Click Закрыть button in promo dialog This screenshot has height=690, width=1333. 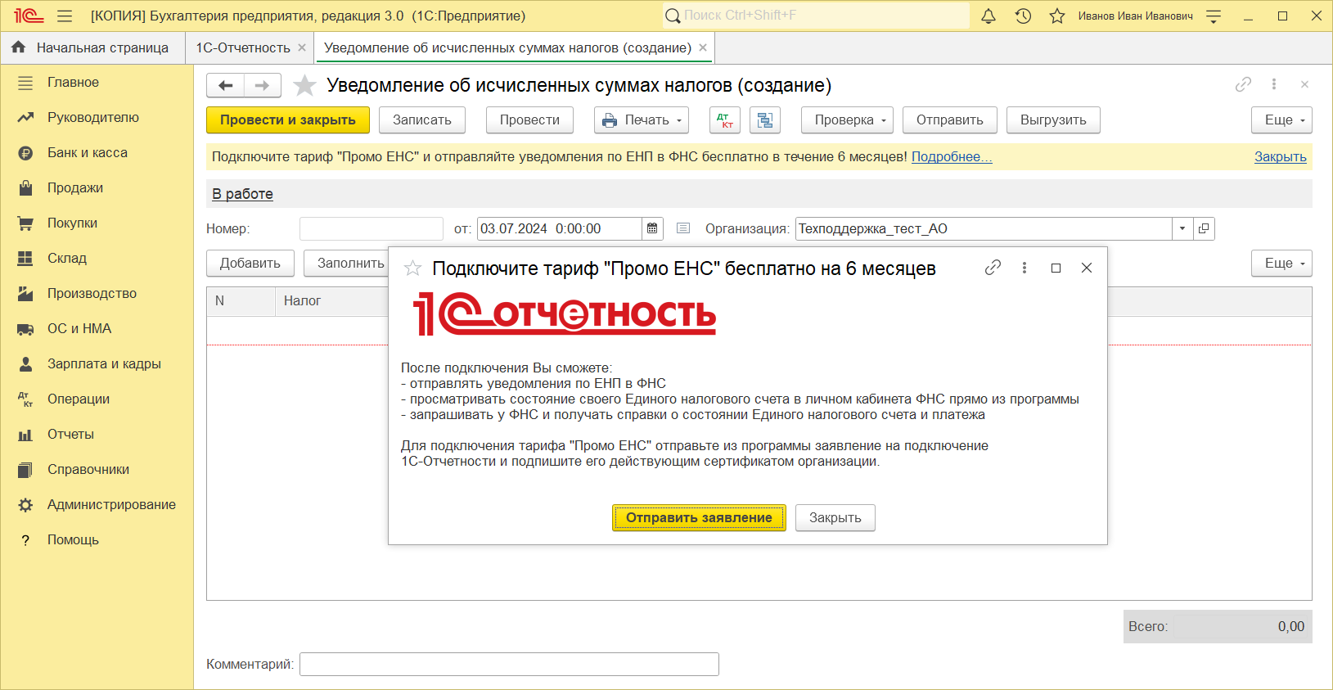point(835,518)
